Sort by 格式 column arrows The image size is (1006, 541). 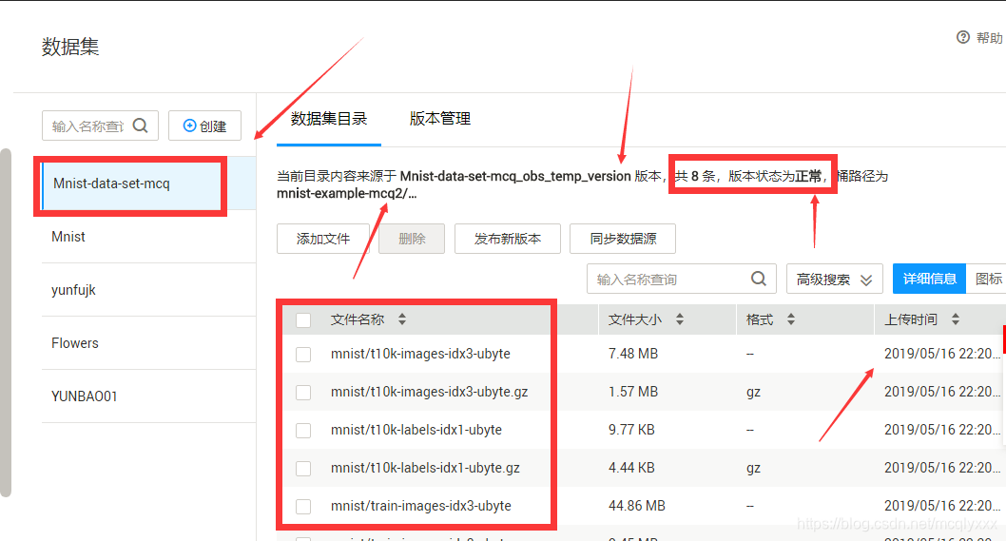(790, 319)
